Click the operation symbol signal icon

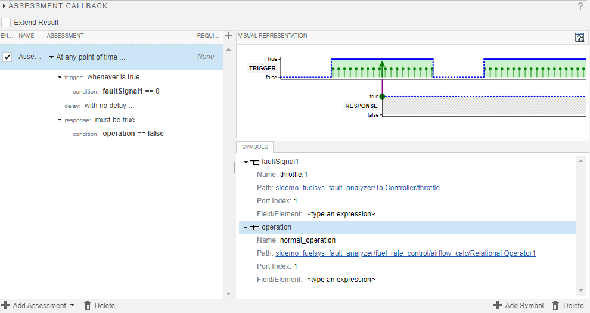255,227
